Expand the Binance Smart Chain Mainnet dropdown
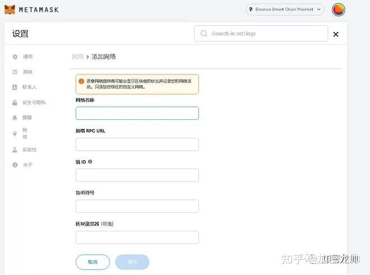 click(285, 10)
